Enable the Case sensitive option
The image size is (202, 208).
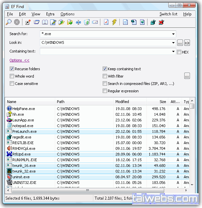[12, 84]
